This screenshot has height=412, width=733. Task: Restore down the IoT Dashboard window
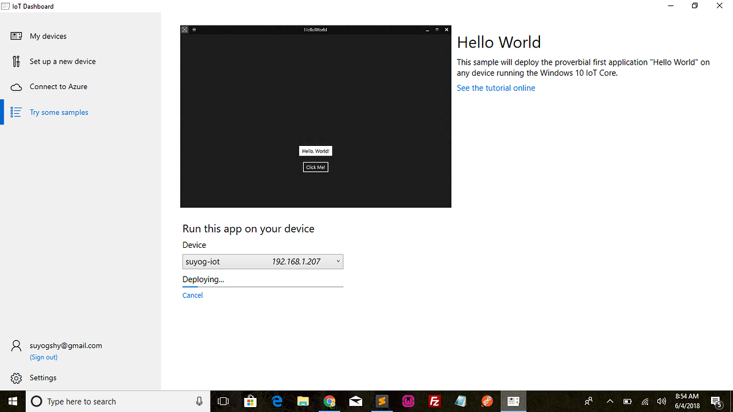point(695,6)
